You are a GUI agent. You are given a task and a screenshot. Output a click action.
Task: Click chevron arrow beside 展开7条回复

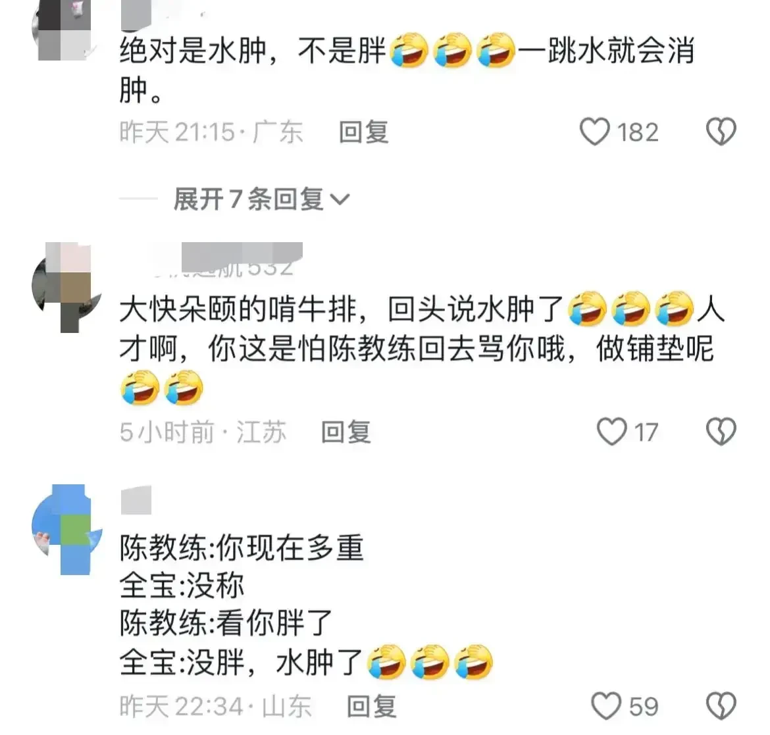click(340, 199)
